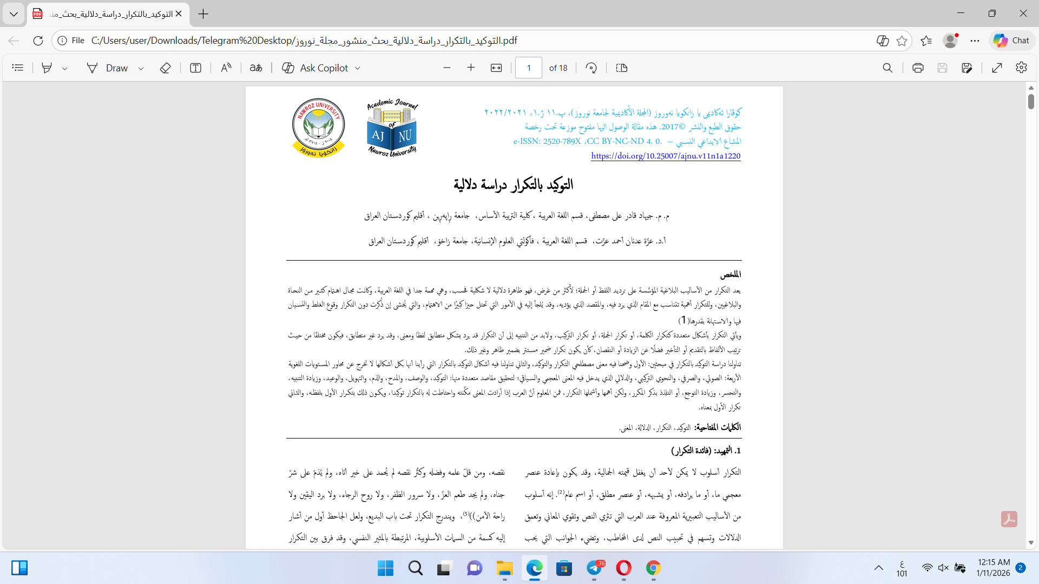Expand the Draw pen options
The height and width of the screenshot is (584, 1039).
[x=141, y=68]
